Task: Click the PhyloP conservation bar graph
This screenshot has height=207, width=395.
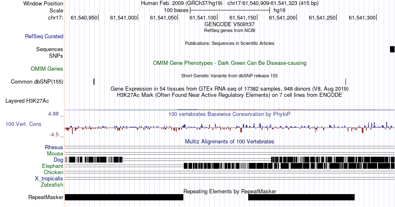Action: [x=230, y=127]
